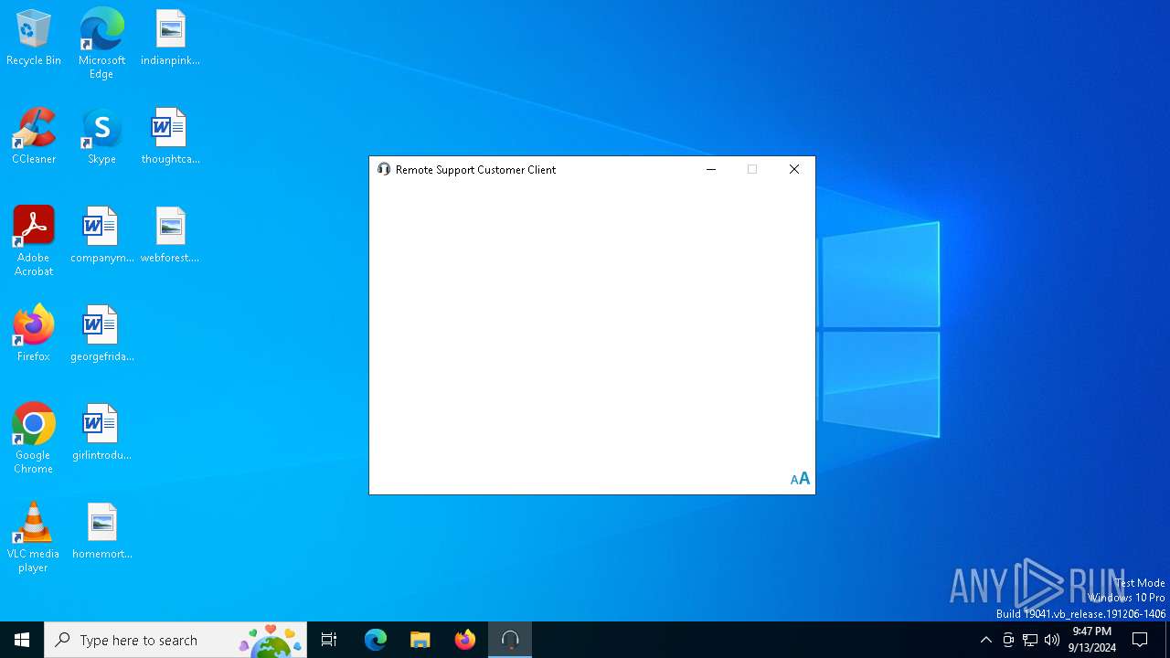1170x658 pixels.
Task: Close the Remote Support Customer Client window
Action: coord(794,169)
